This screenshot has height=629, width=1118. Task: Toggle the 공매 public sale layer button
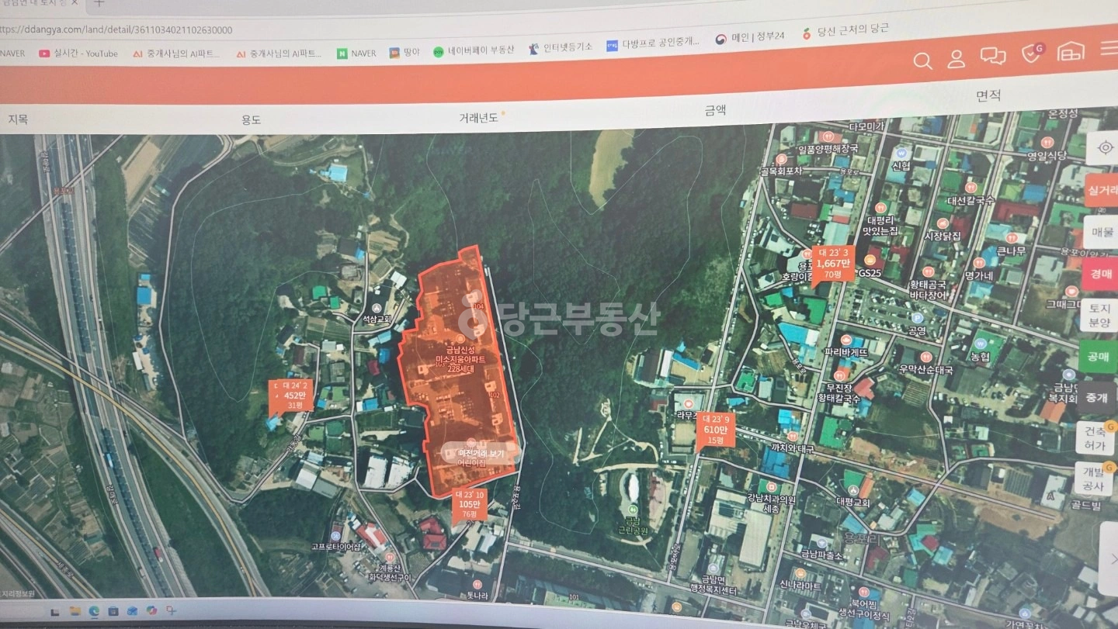[1099, 357]
